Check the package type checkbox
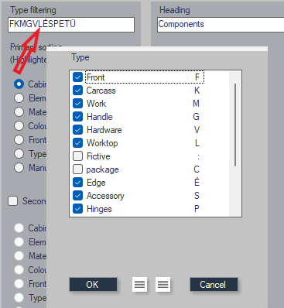 (77, 169)
